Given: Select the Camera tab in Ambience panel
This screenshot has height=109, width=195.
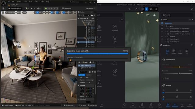Looking at the screenshot, I should (x=174, y=51).
